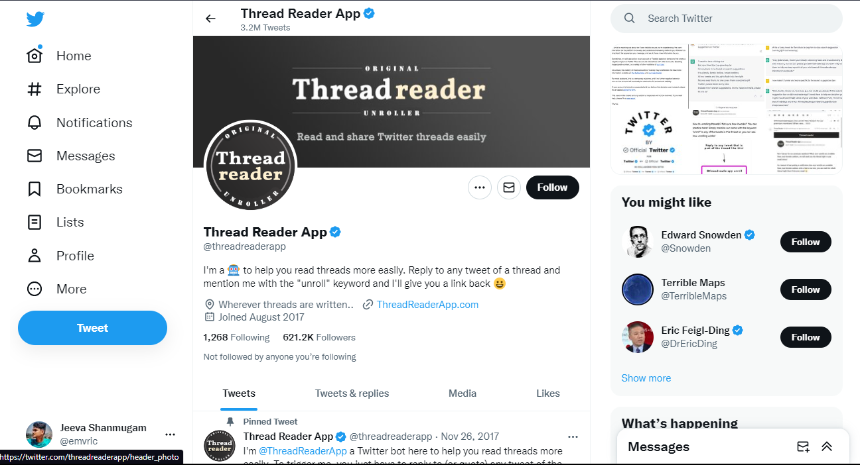The height and width of the screenshot is (465, 860).
Task: Switch to the Tweets & replies tab
Action: point(352,393)
